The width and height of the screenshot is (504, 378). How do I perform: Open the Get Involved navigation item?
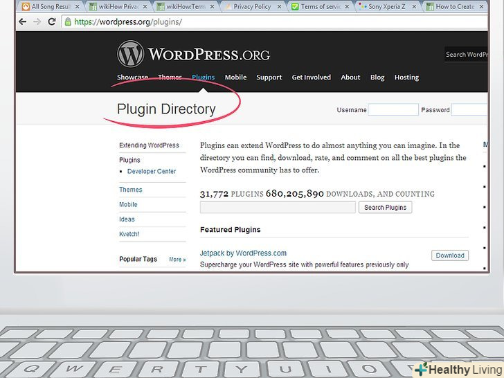point(311,78)
